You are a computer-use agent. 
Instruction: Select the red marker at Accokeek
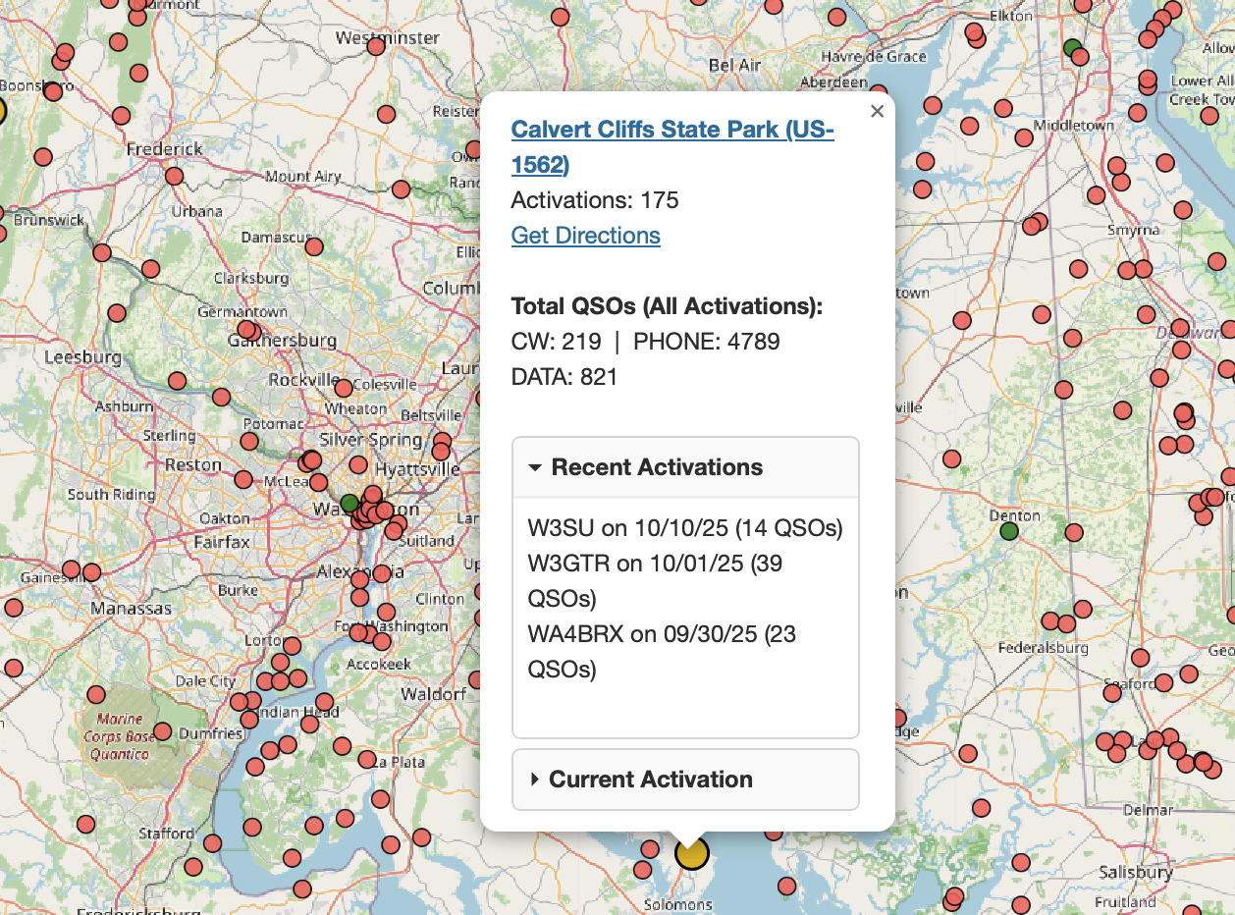click(x=382, y=641)
